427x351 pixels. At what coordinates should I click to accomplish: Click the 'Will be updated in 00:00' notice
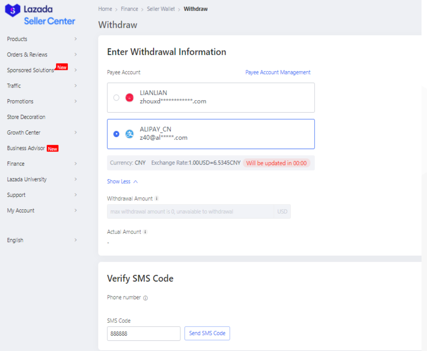coord(276,163)
